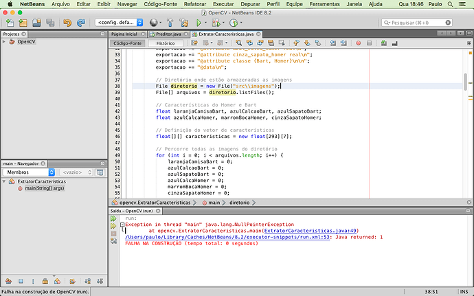Open the Apple menu
This screenshot has height=296, width=474.
coord(10,4)
